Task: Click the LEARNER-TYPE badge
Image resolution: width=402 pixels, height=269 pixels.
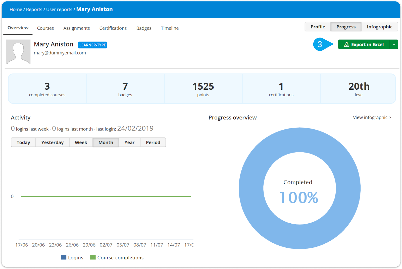Action: pyautogui.click(x=92, y=45)
